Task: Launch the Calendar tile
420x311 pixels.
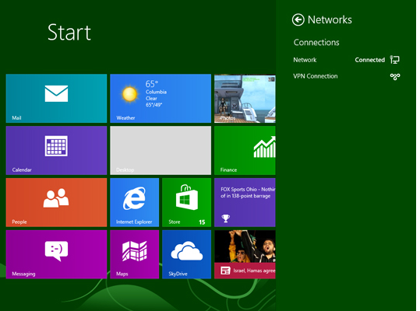Action: point(56,150)
